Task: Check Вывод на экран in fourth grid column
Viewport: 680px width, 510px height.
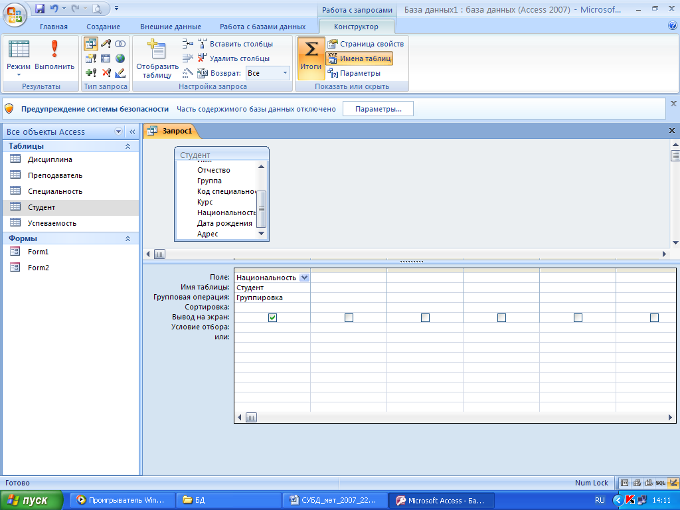Action: (501, 318)
